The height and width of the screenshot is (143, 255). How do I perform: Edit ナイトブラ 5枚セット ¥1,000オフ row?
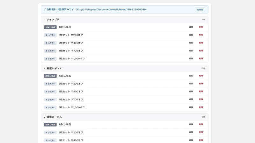click(191, 58)
